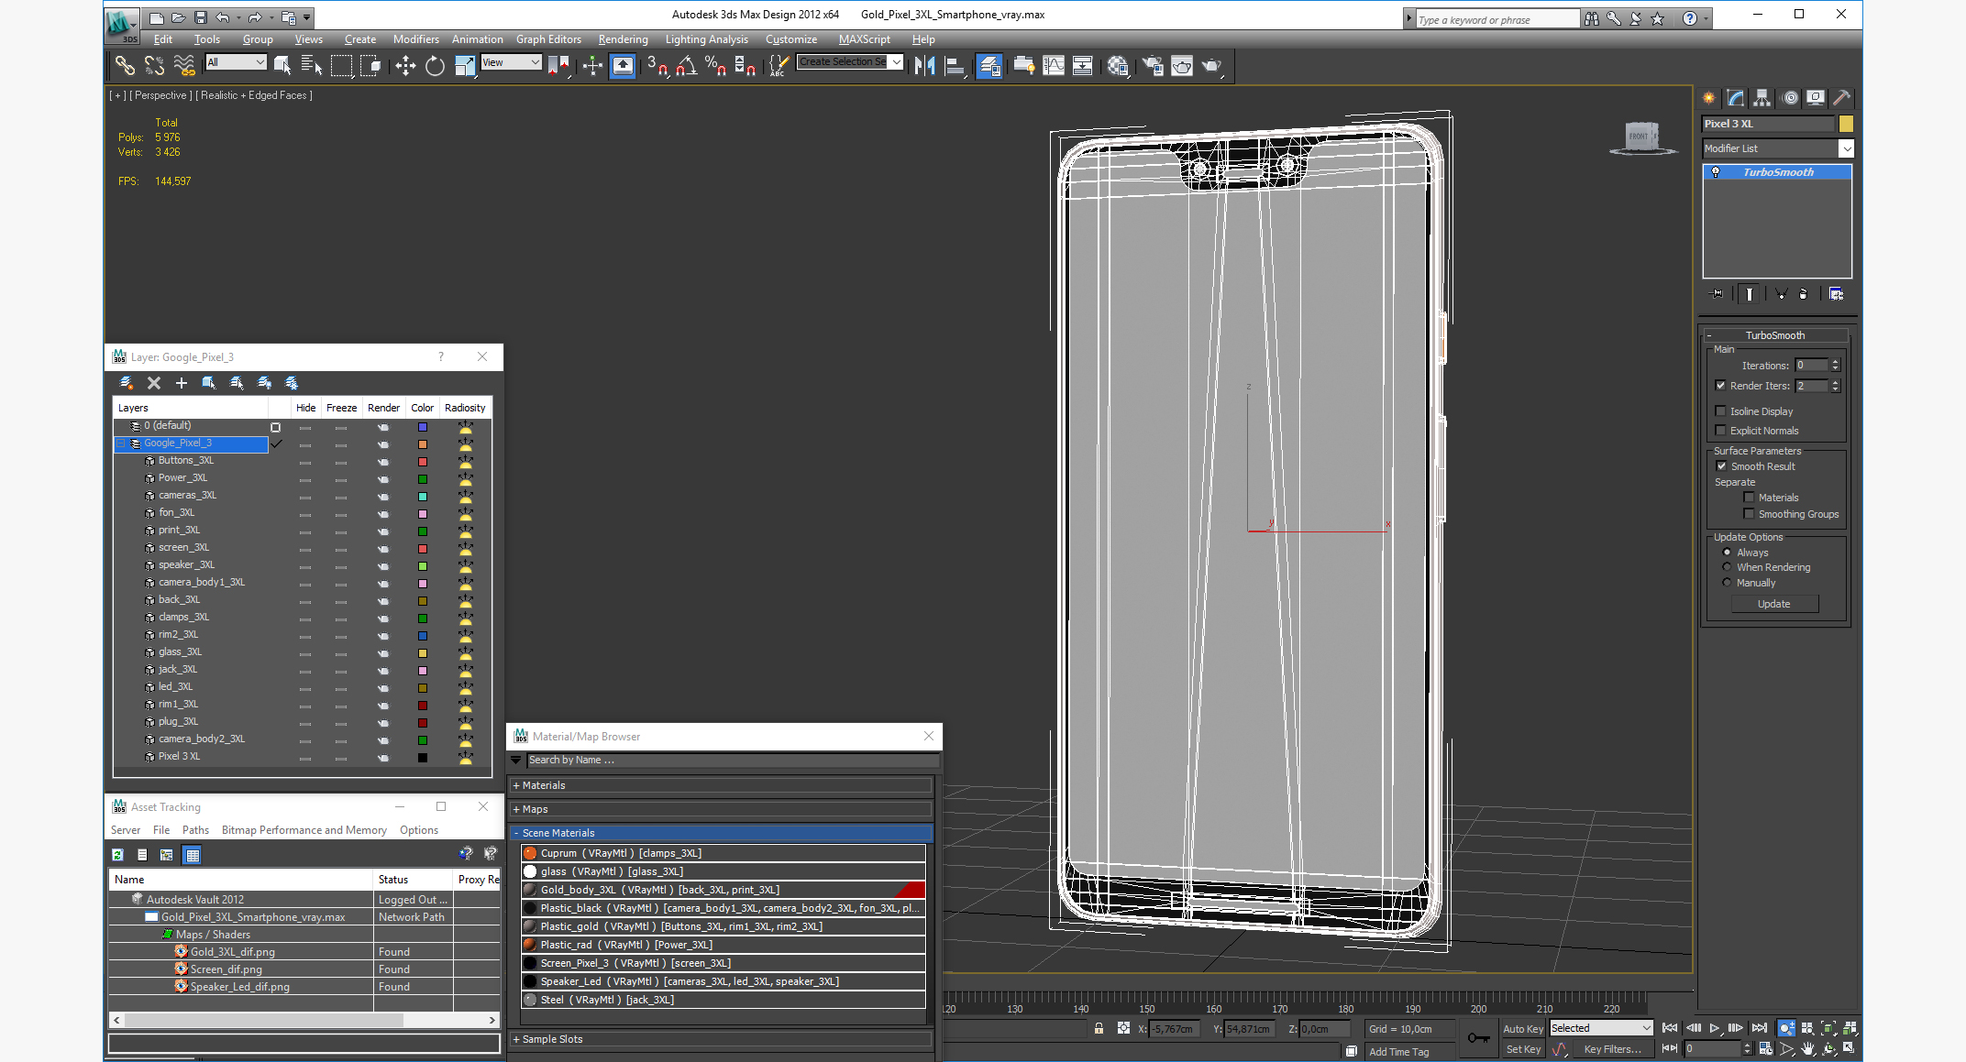Create new layer with plus icon
The height and width of the screenshot is (1062, 1966).
point(182,383)
